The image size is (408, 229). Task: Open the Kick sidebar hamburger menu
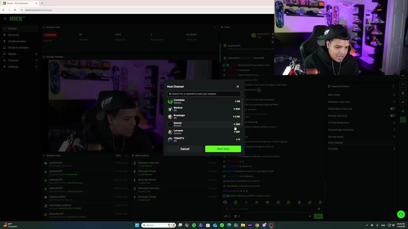coord(5,19)
